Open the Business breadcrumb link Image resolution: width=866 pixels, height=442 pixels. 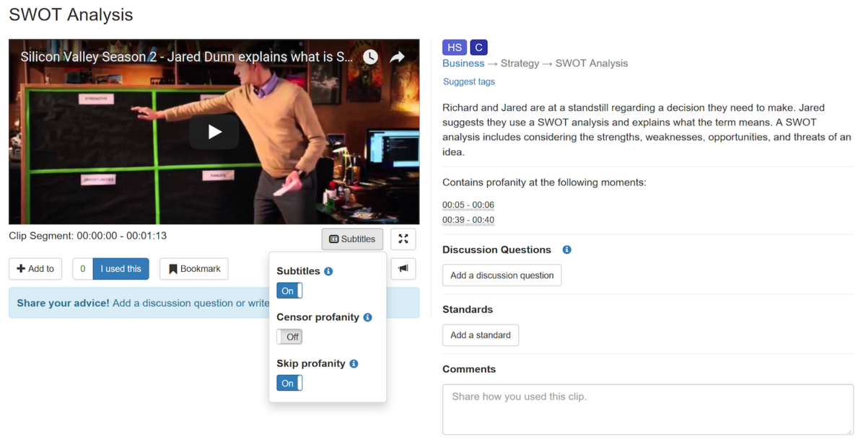pos(463,63)
